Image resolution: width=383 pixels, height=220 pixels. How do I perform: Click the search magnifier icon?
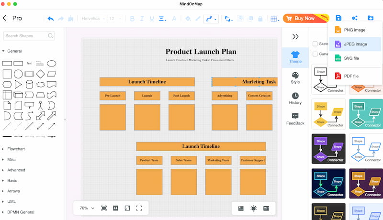50,35
